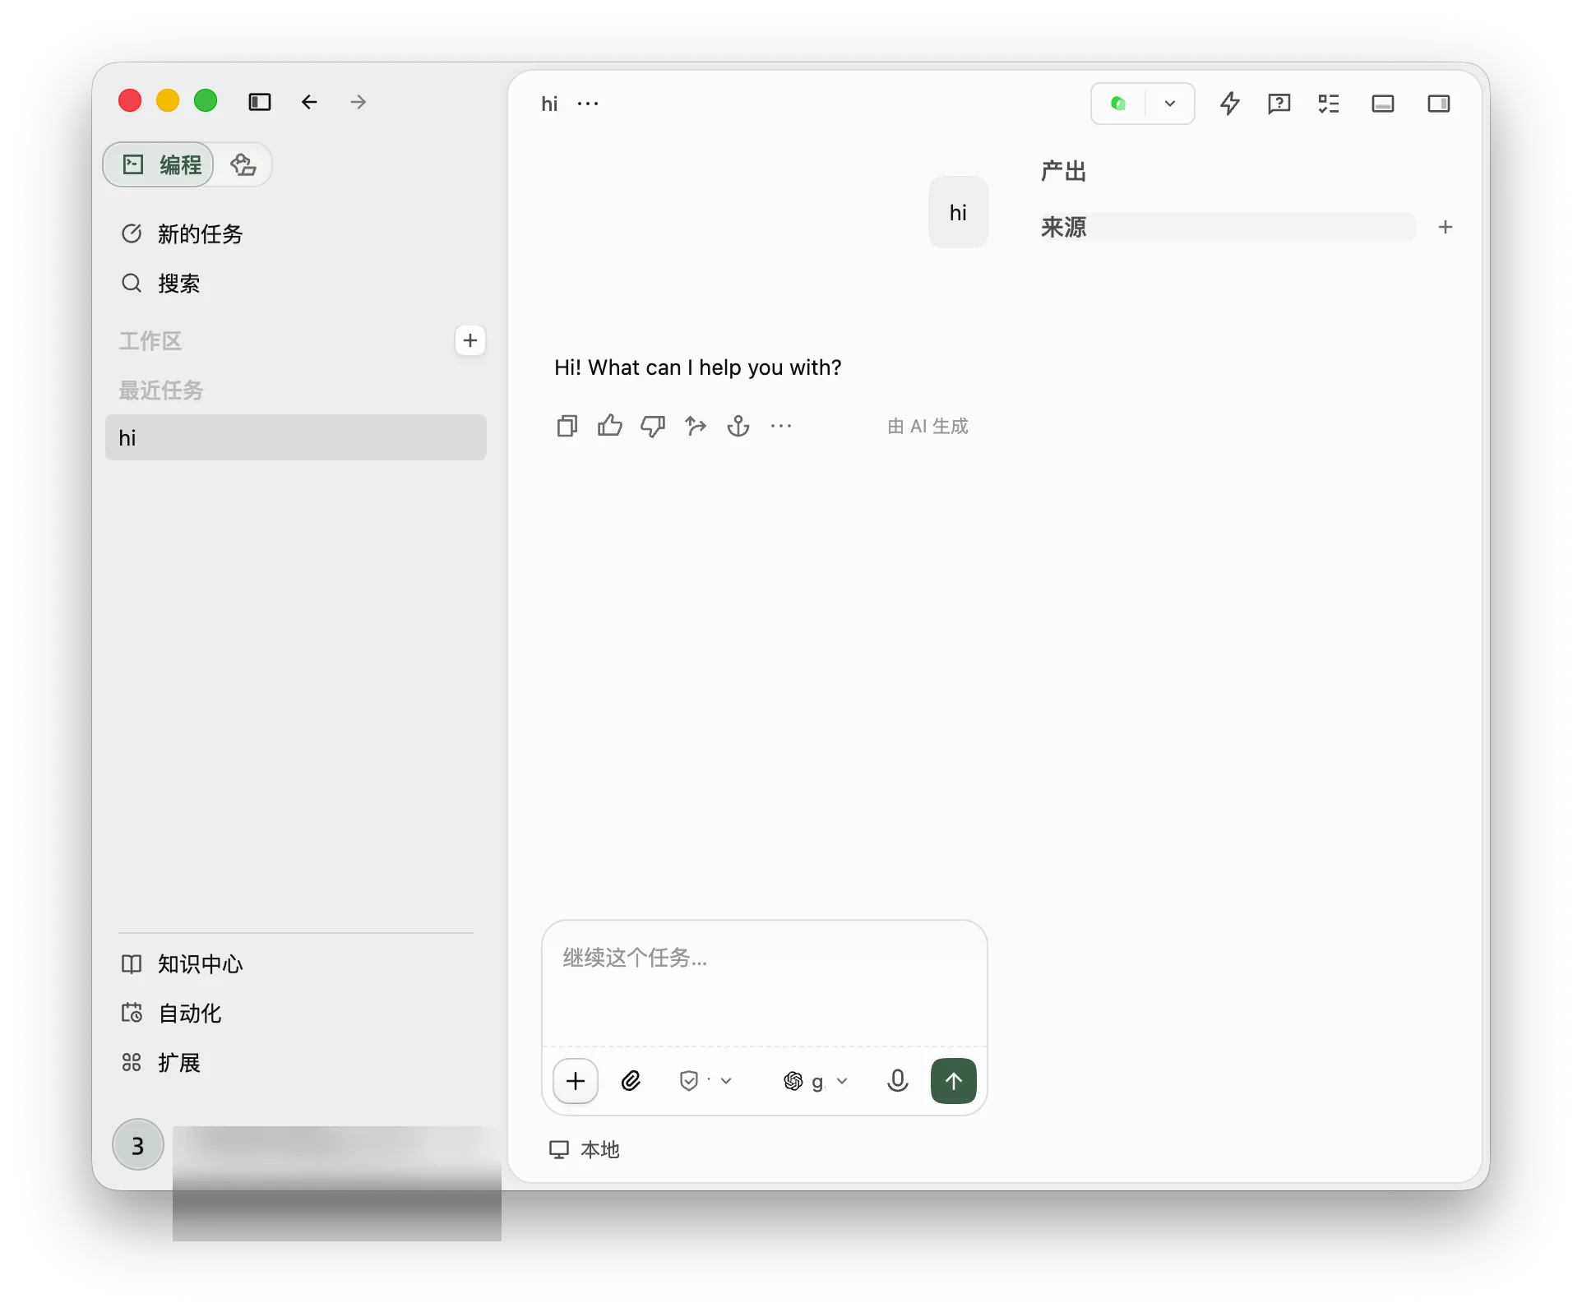Open the shield permissions dropdown
Image resolution: width=1582 pixels, height=1312 pixels.
tap(705, 1081)
